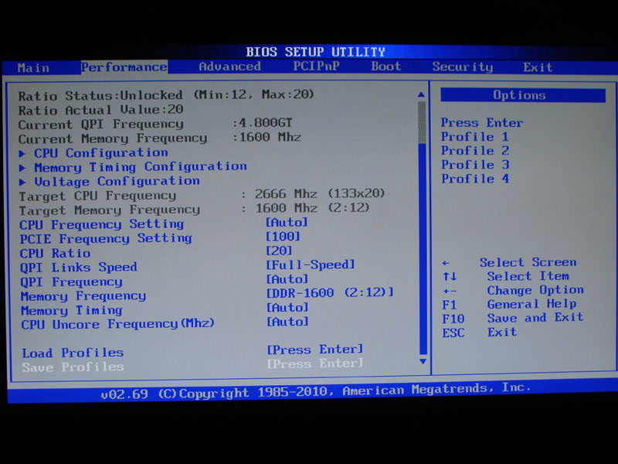Image resolution: width=618 pixels, height=464 pixels.
Task: Select Profile 1 in Options
Action: click(x=475, y=137)
